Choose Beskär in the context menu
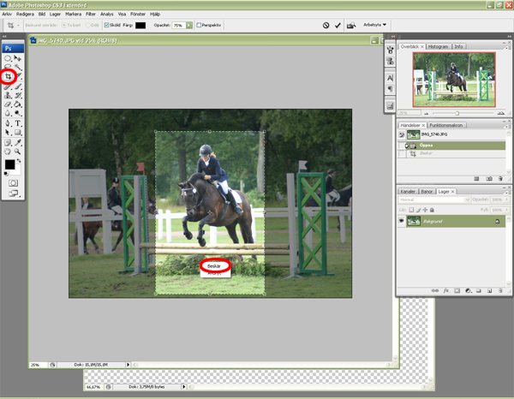This screenshot has height=399, width=514. point(214,266)
